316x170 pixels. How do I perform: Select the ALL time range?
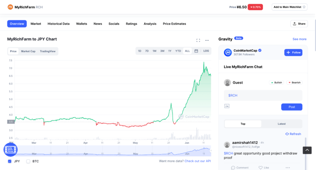187,51
